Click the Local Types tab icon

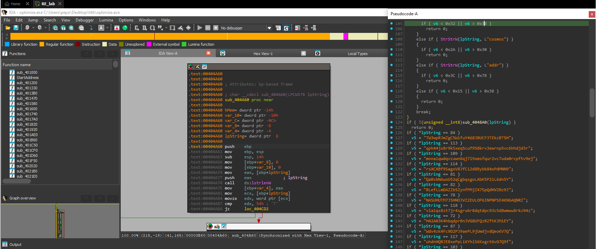pos(318,53)
